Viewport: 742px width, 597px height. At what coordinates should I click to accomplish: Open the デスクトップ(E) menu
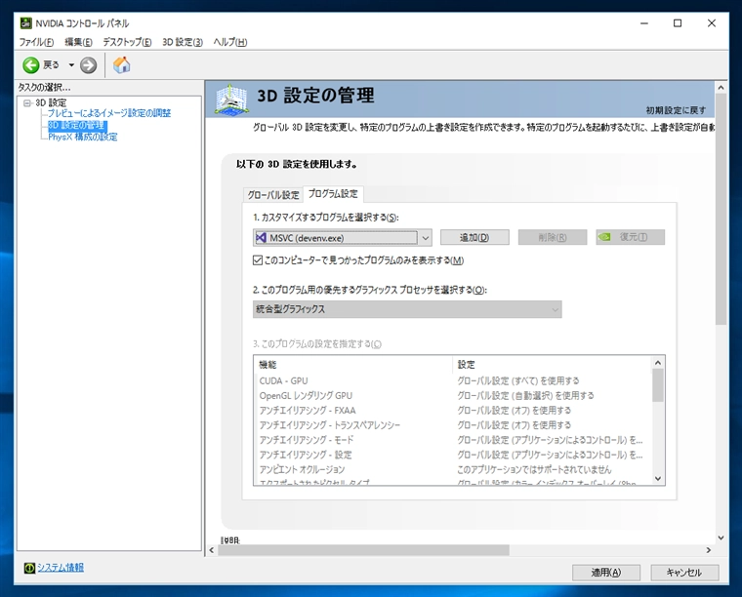[127, 42]
